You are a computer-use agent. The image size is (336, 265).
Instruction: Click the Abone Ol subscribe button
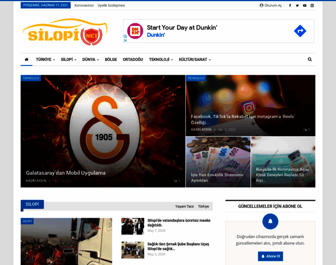point(271,256)
